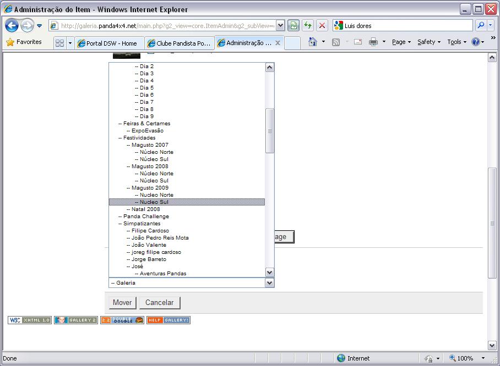500x366 pixels.
Task: Open the Home button dropdown arrow
Action: (323, 42)
